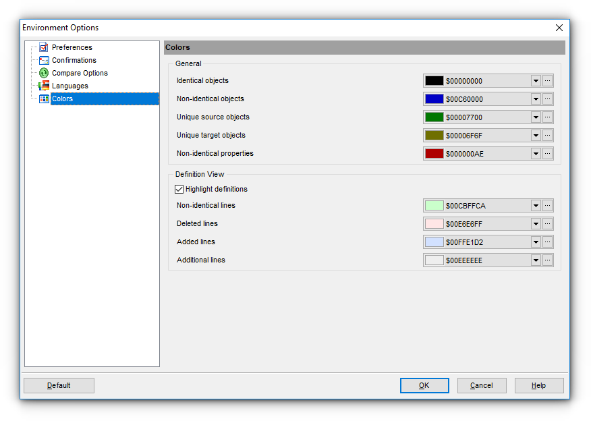Click the grey Additional lines swatch
Screen dimensions: 591x421
(434, 260)
